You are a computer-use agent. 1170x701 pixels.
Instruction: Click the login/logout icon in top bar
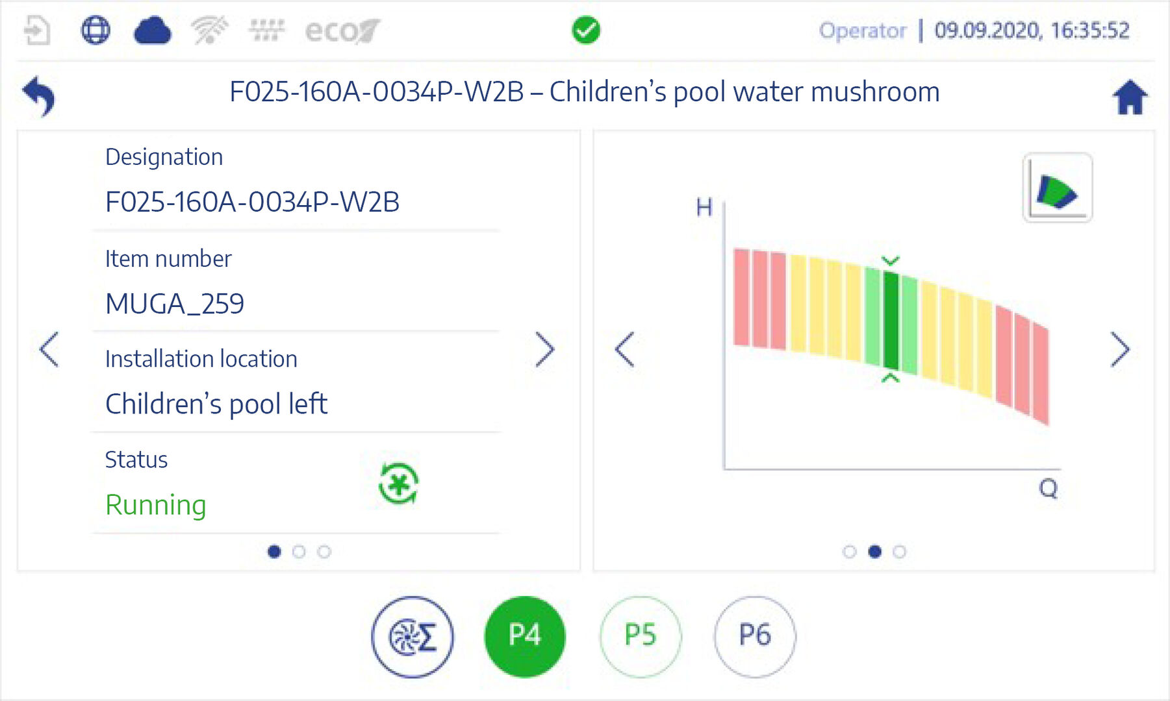pos(36,31)
